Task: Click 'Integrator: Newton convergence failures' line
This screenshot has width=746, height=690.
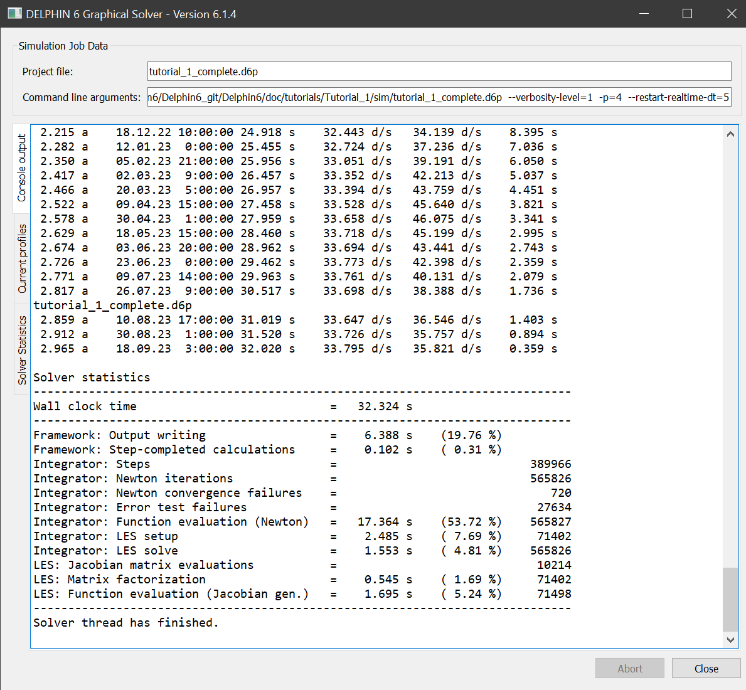Action: 302,493
